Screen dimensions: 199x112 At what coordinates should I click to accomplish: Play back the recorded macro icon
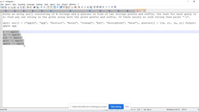coord(85,7)
